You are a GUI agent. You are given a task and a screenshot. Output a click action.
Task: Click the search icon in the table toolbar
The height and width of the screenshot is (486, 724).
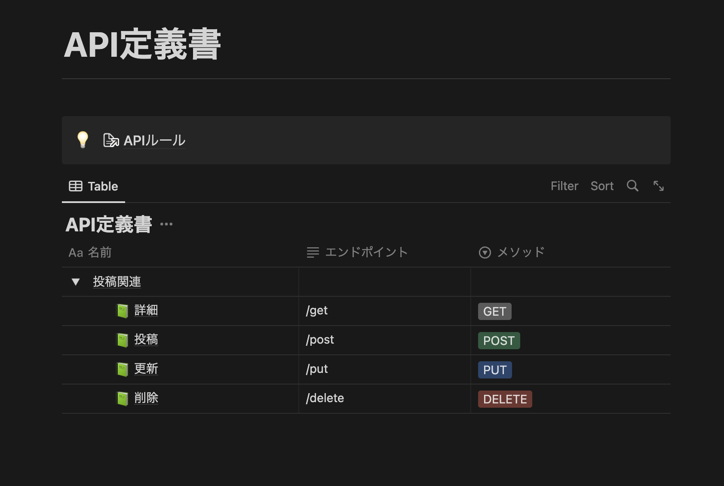tap(632, 186)
